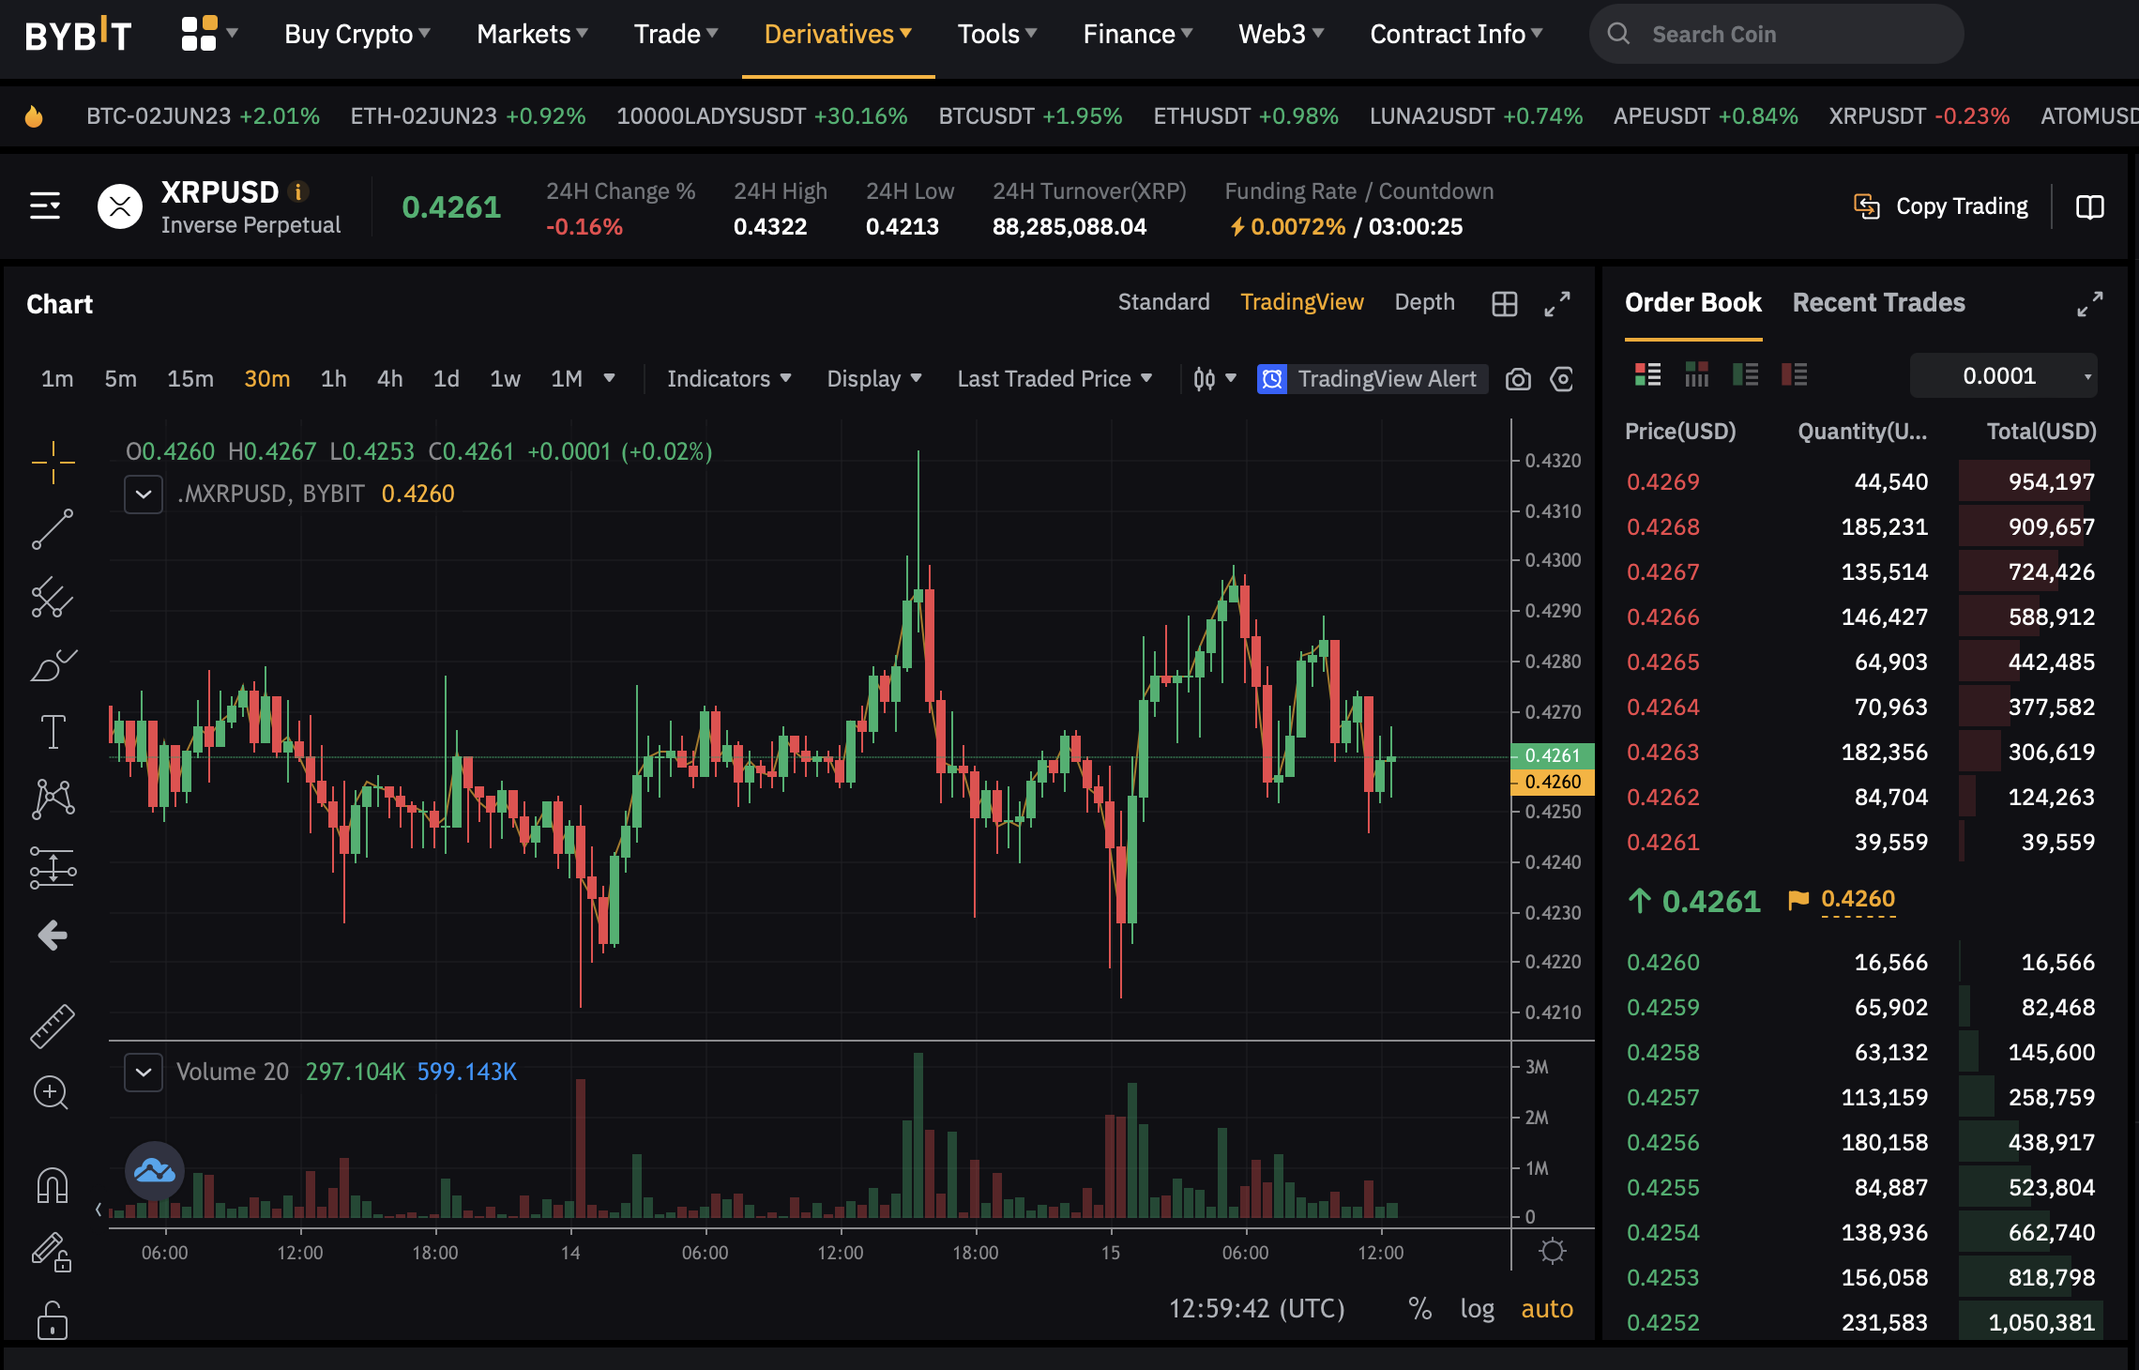Show order book asks only view
The image size is (2139, 1370).
click(x=1795, y=375)
